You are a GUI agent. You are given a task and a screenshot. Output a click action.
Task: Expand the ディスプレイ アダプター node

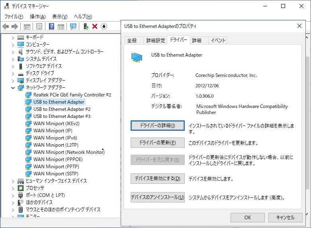(x=13, y=81)
